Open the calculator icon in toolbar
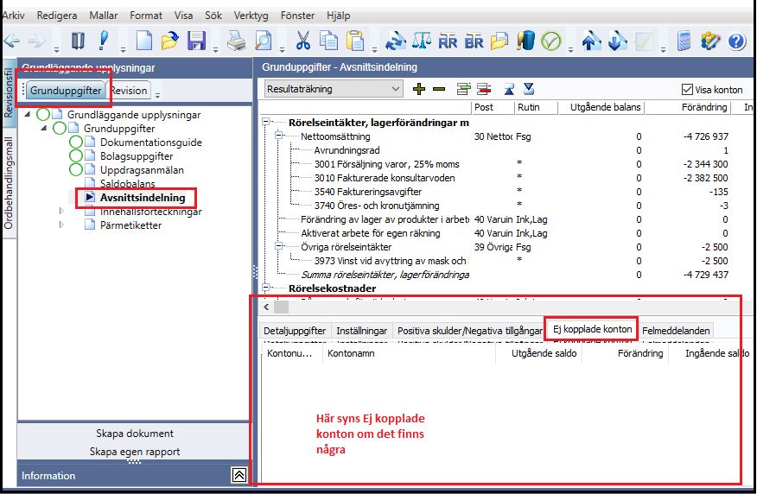 [684, 41]
